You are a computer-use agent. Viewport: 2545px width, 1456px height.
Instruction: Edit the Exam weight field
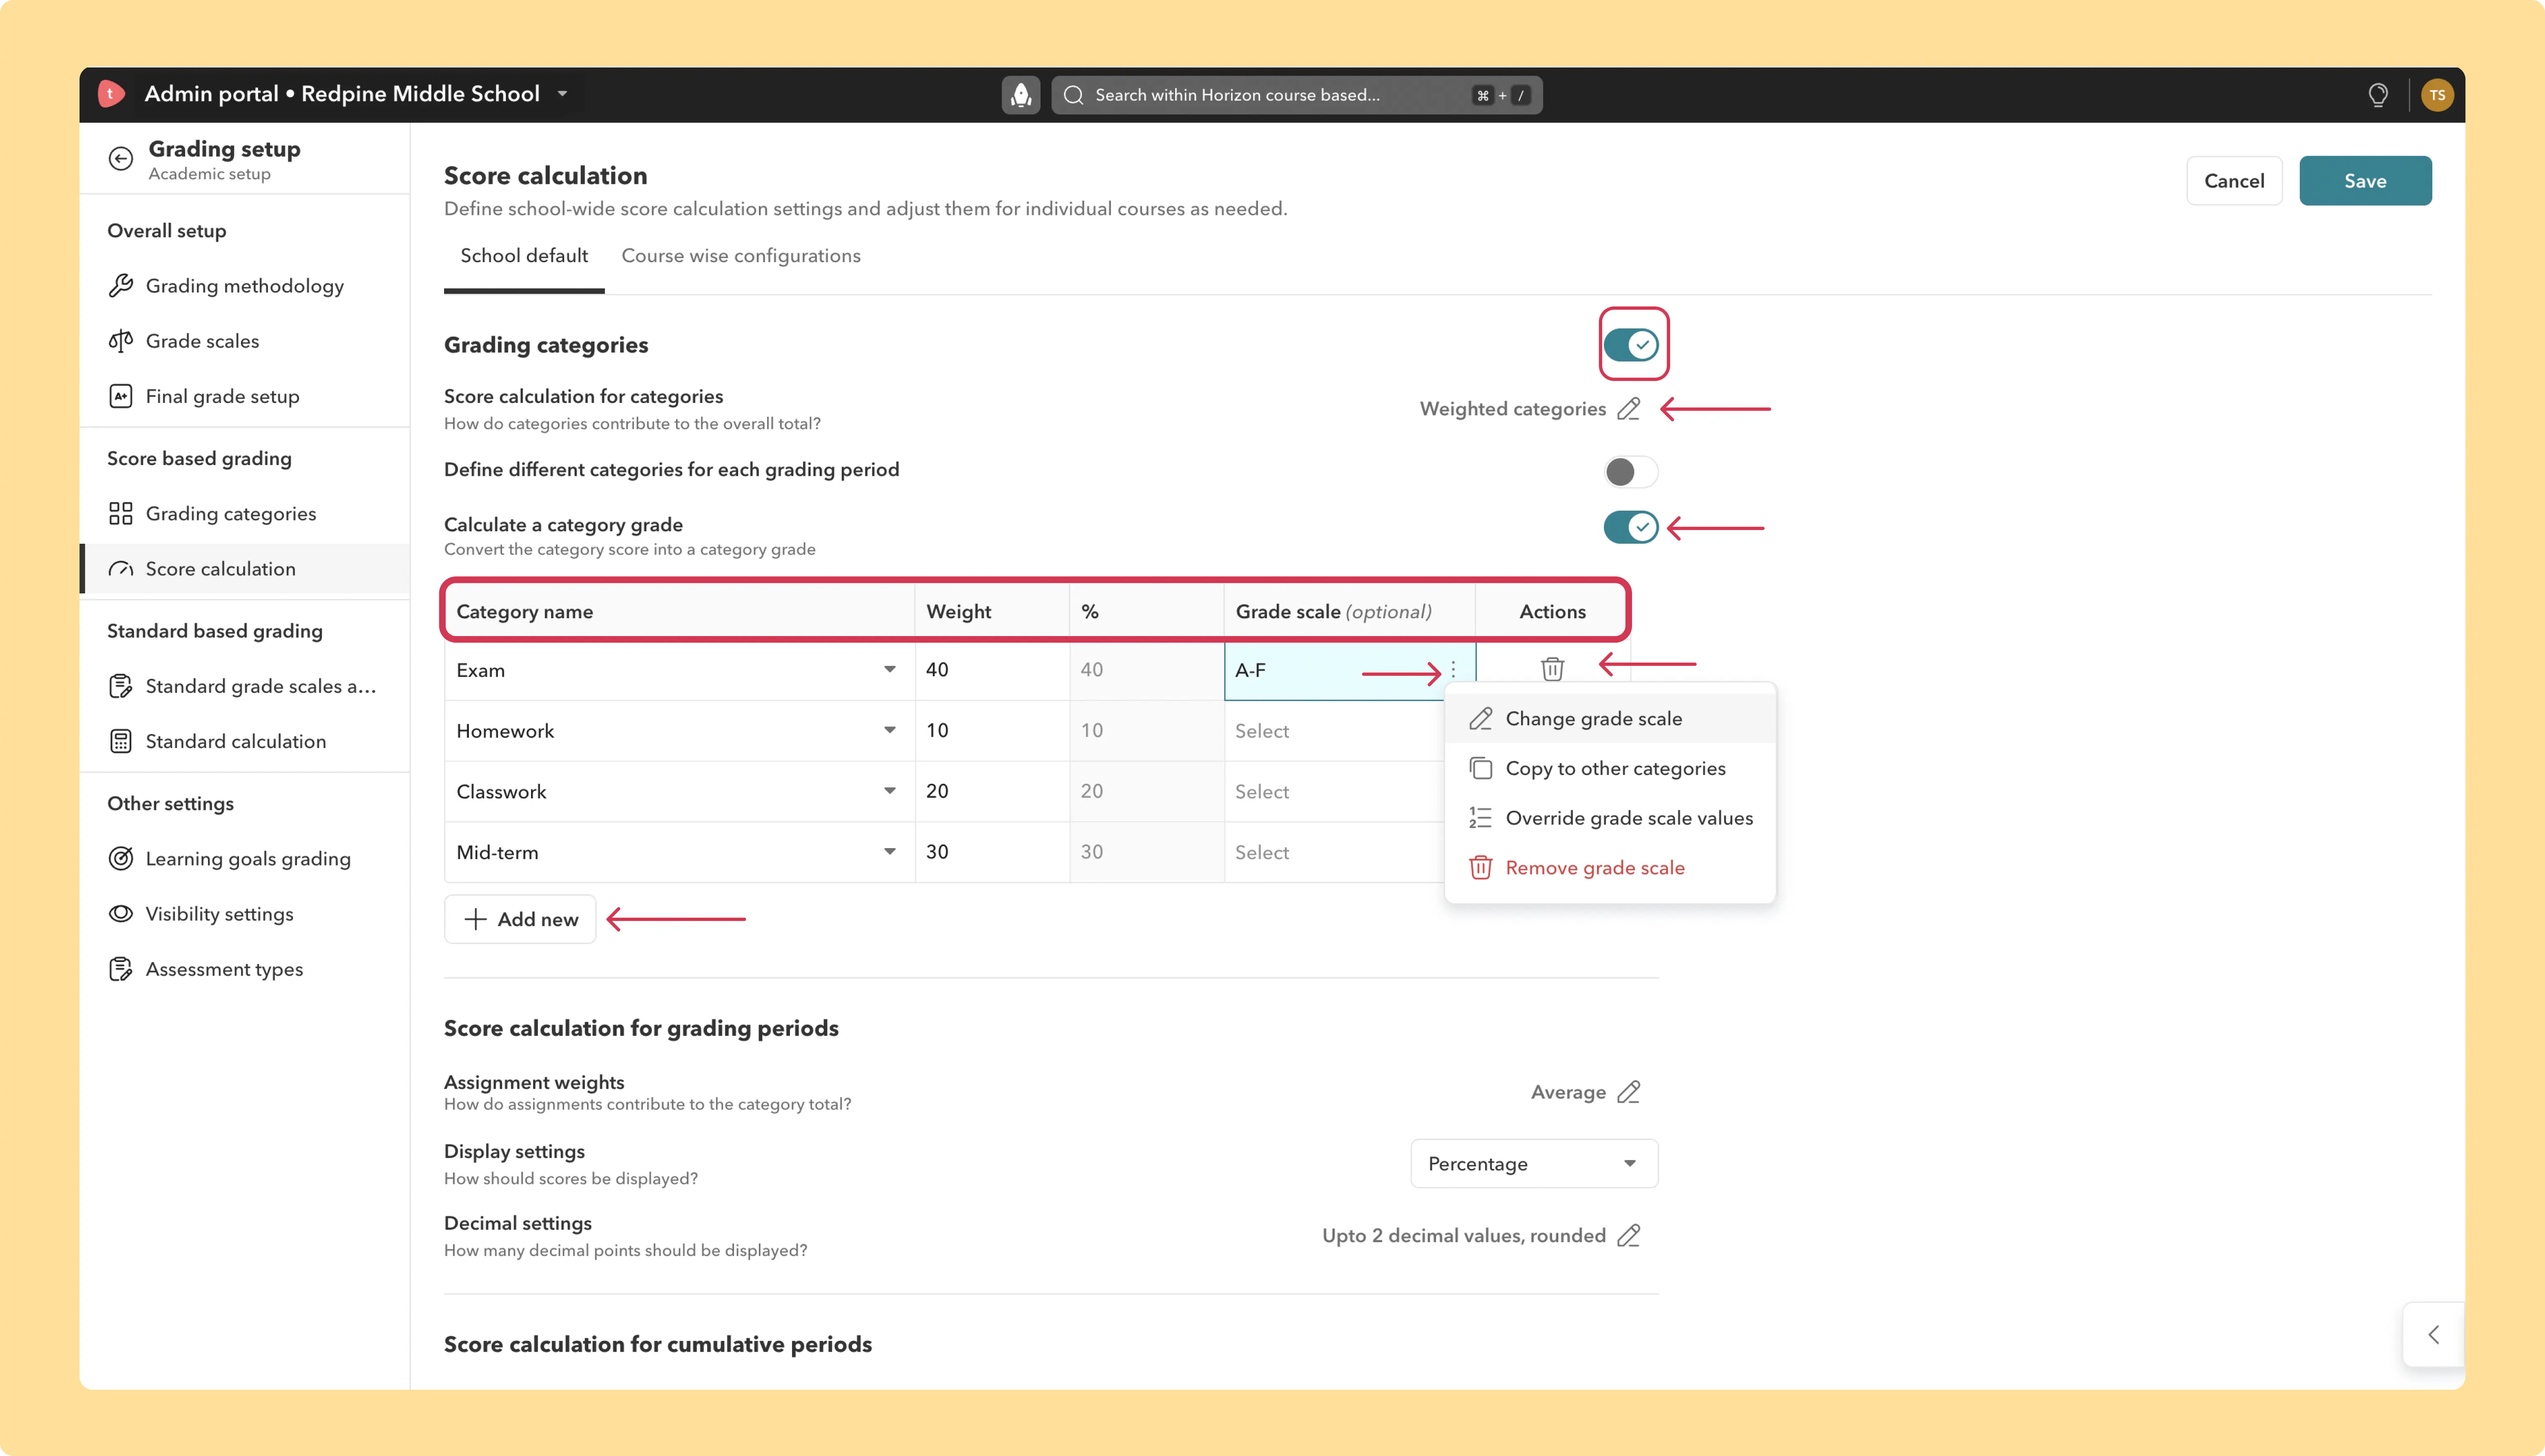[x=992, y=670]
